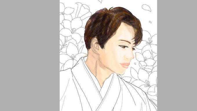Screen dimensions: 197x111
Task: Click the portrait illustration image
Action: pos(108,55)
